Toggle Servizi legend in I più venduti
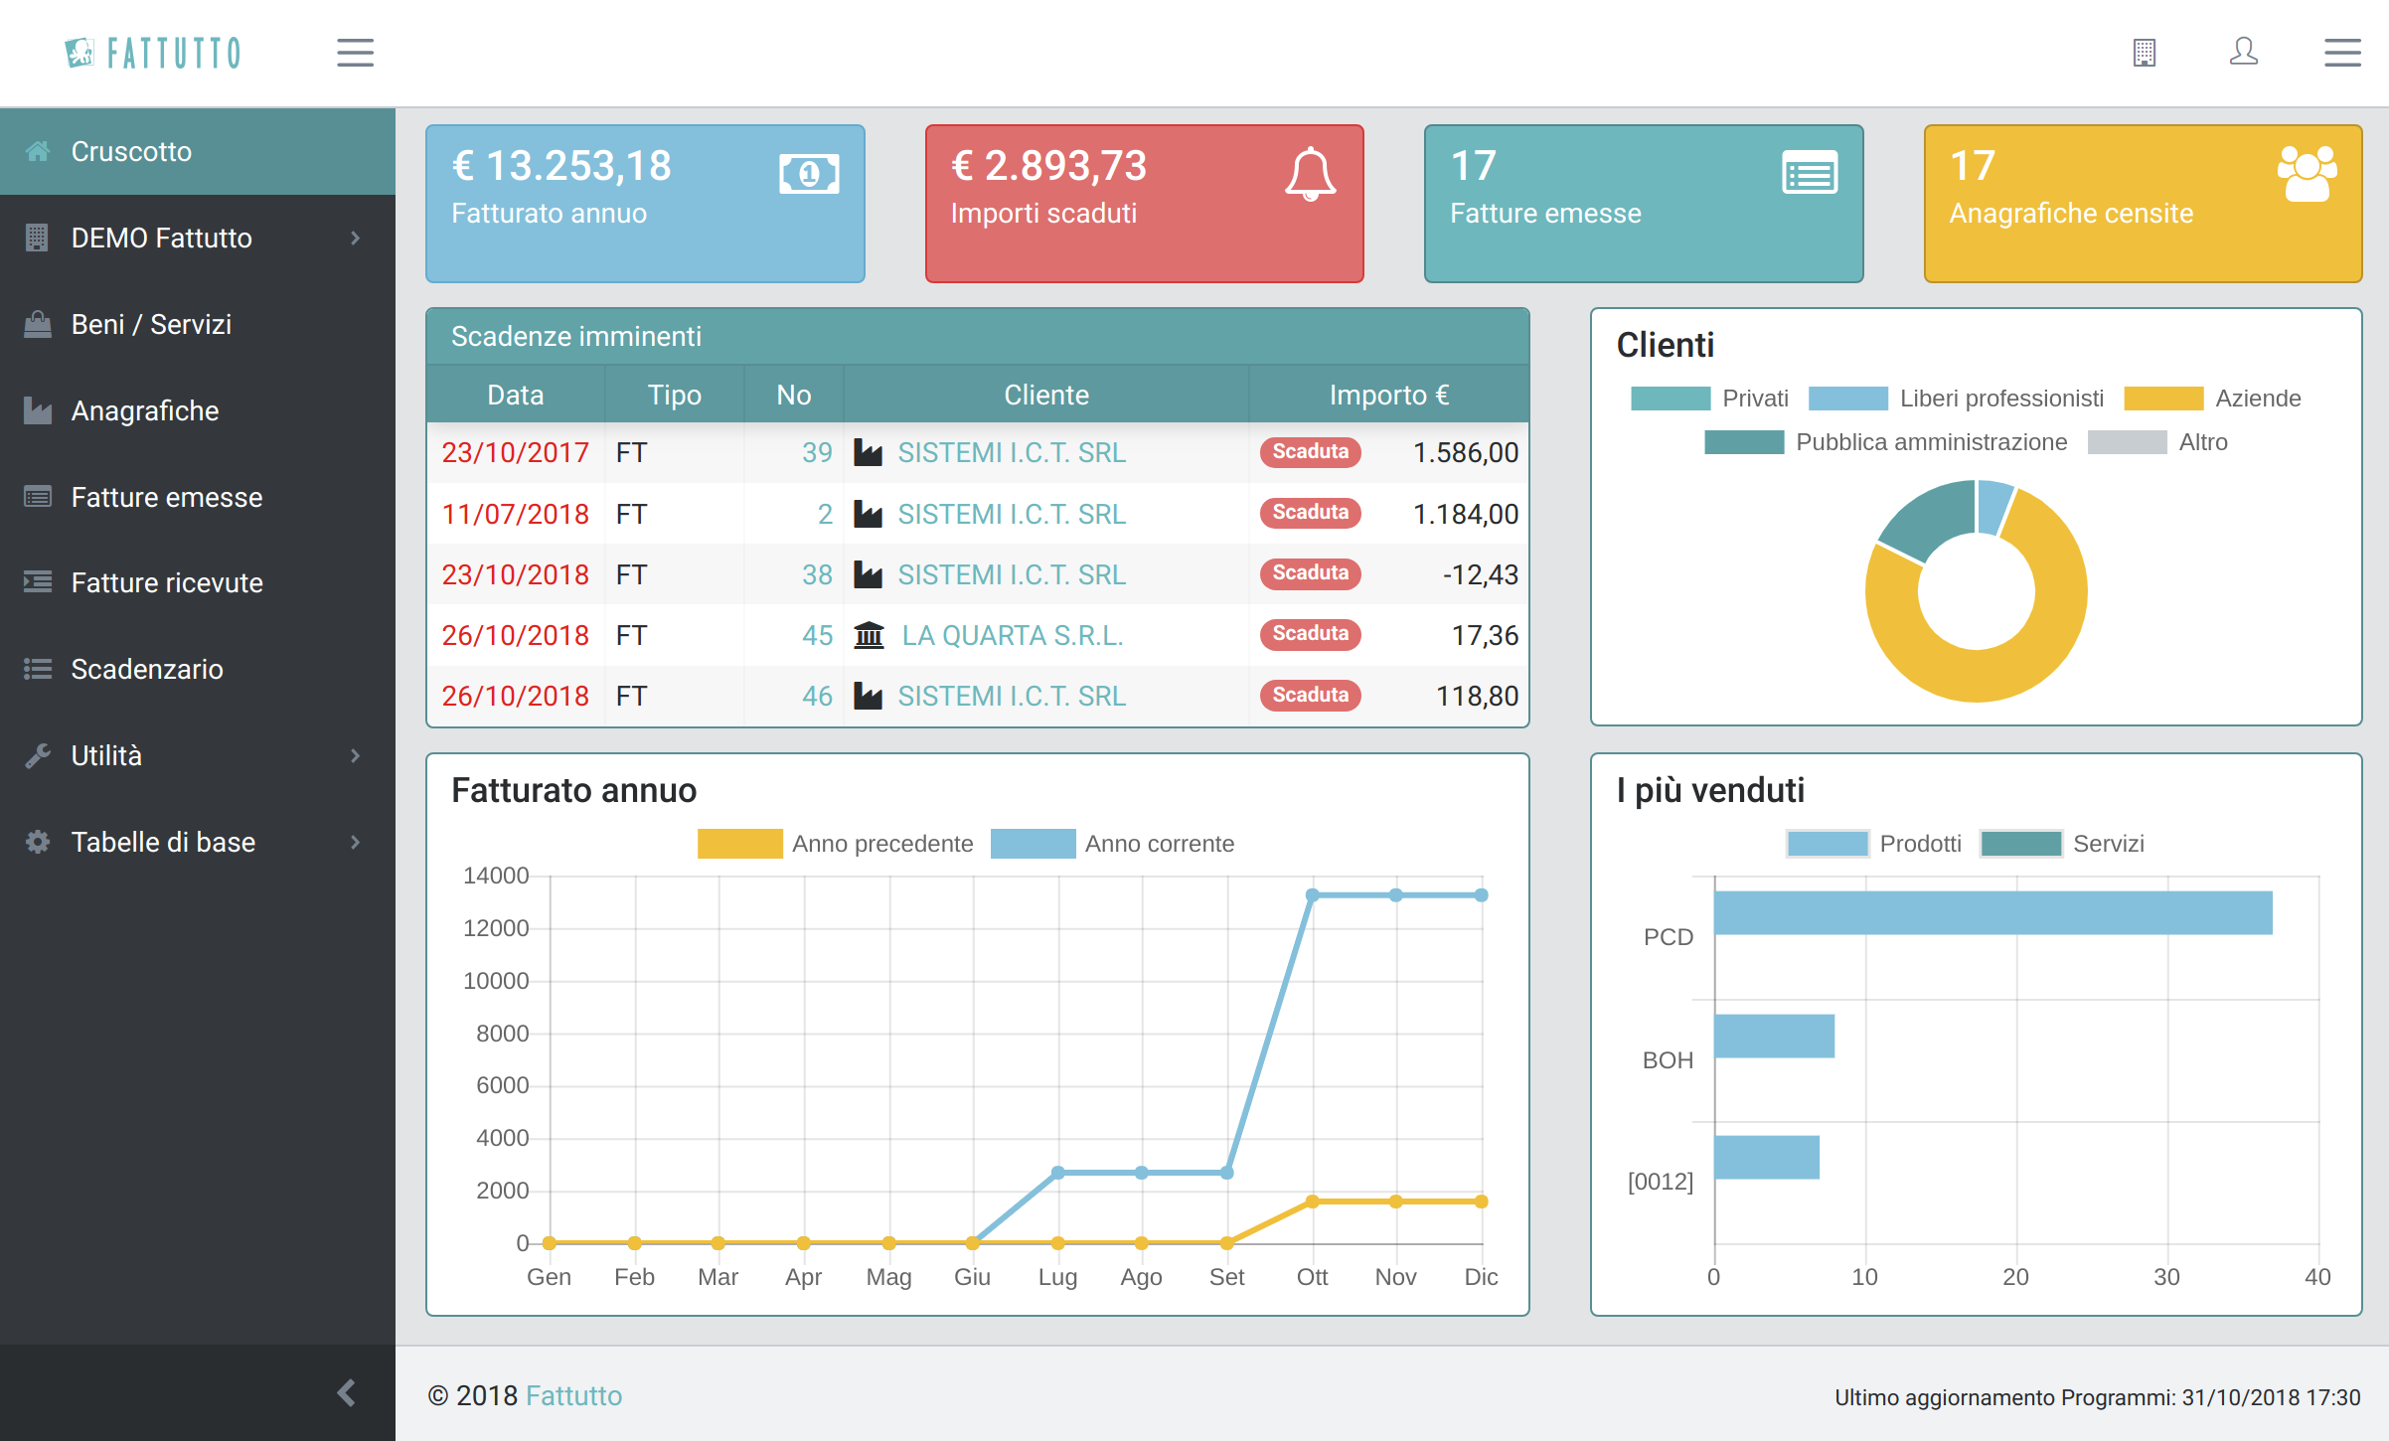 pos(2020,844)
